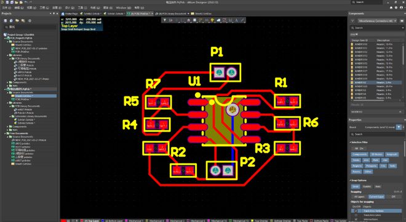Select the white grid component placement icon
The height and width of the screenshot is (222, 406).
click(194, 20)
